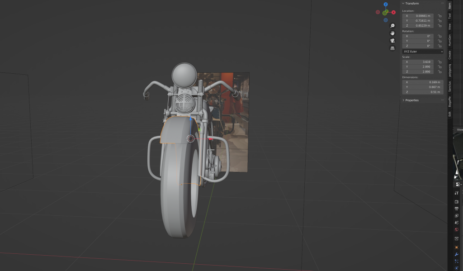Viewport: 463px width, 271px height.
Task: Lock the Scale Z value
Action: point(440,72)
